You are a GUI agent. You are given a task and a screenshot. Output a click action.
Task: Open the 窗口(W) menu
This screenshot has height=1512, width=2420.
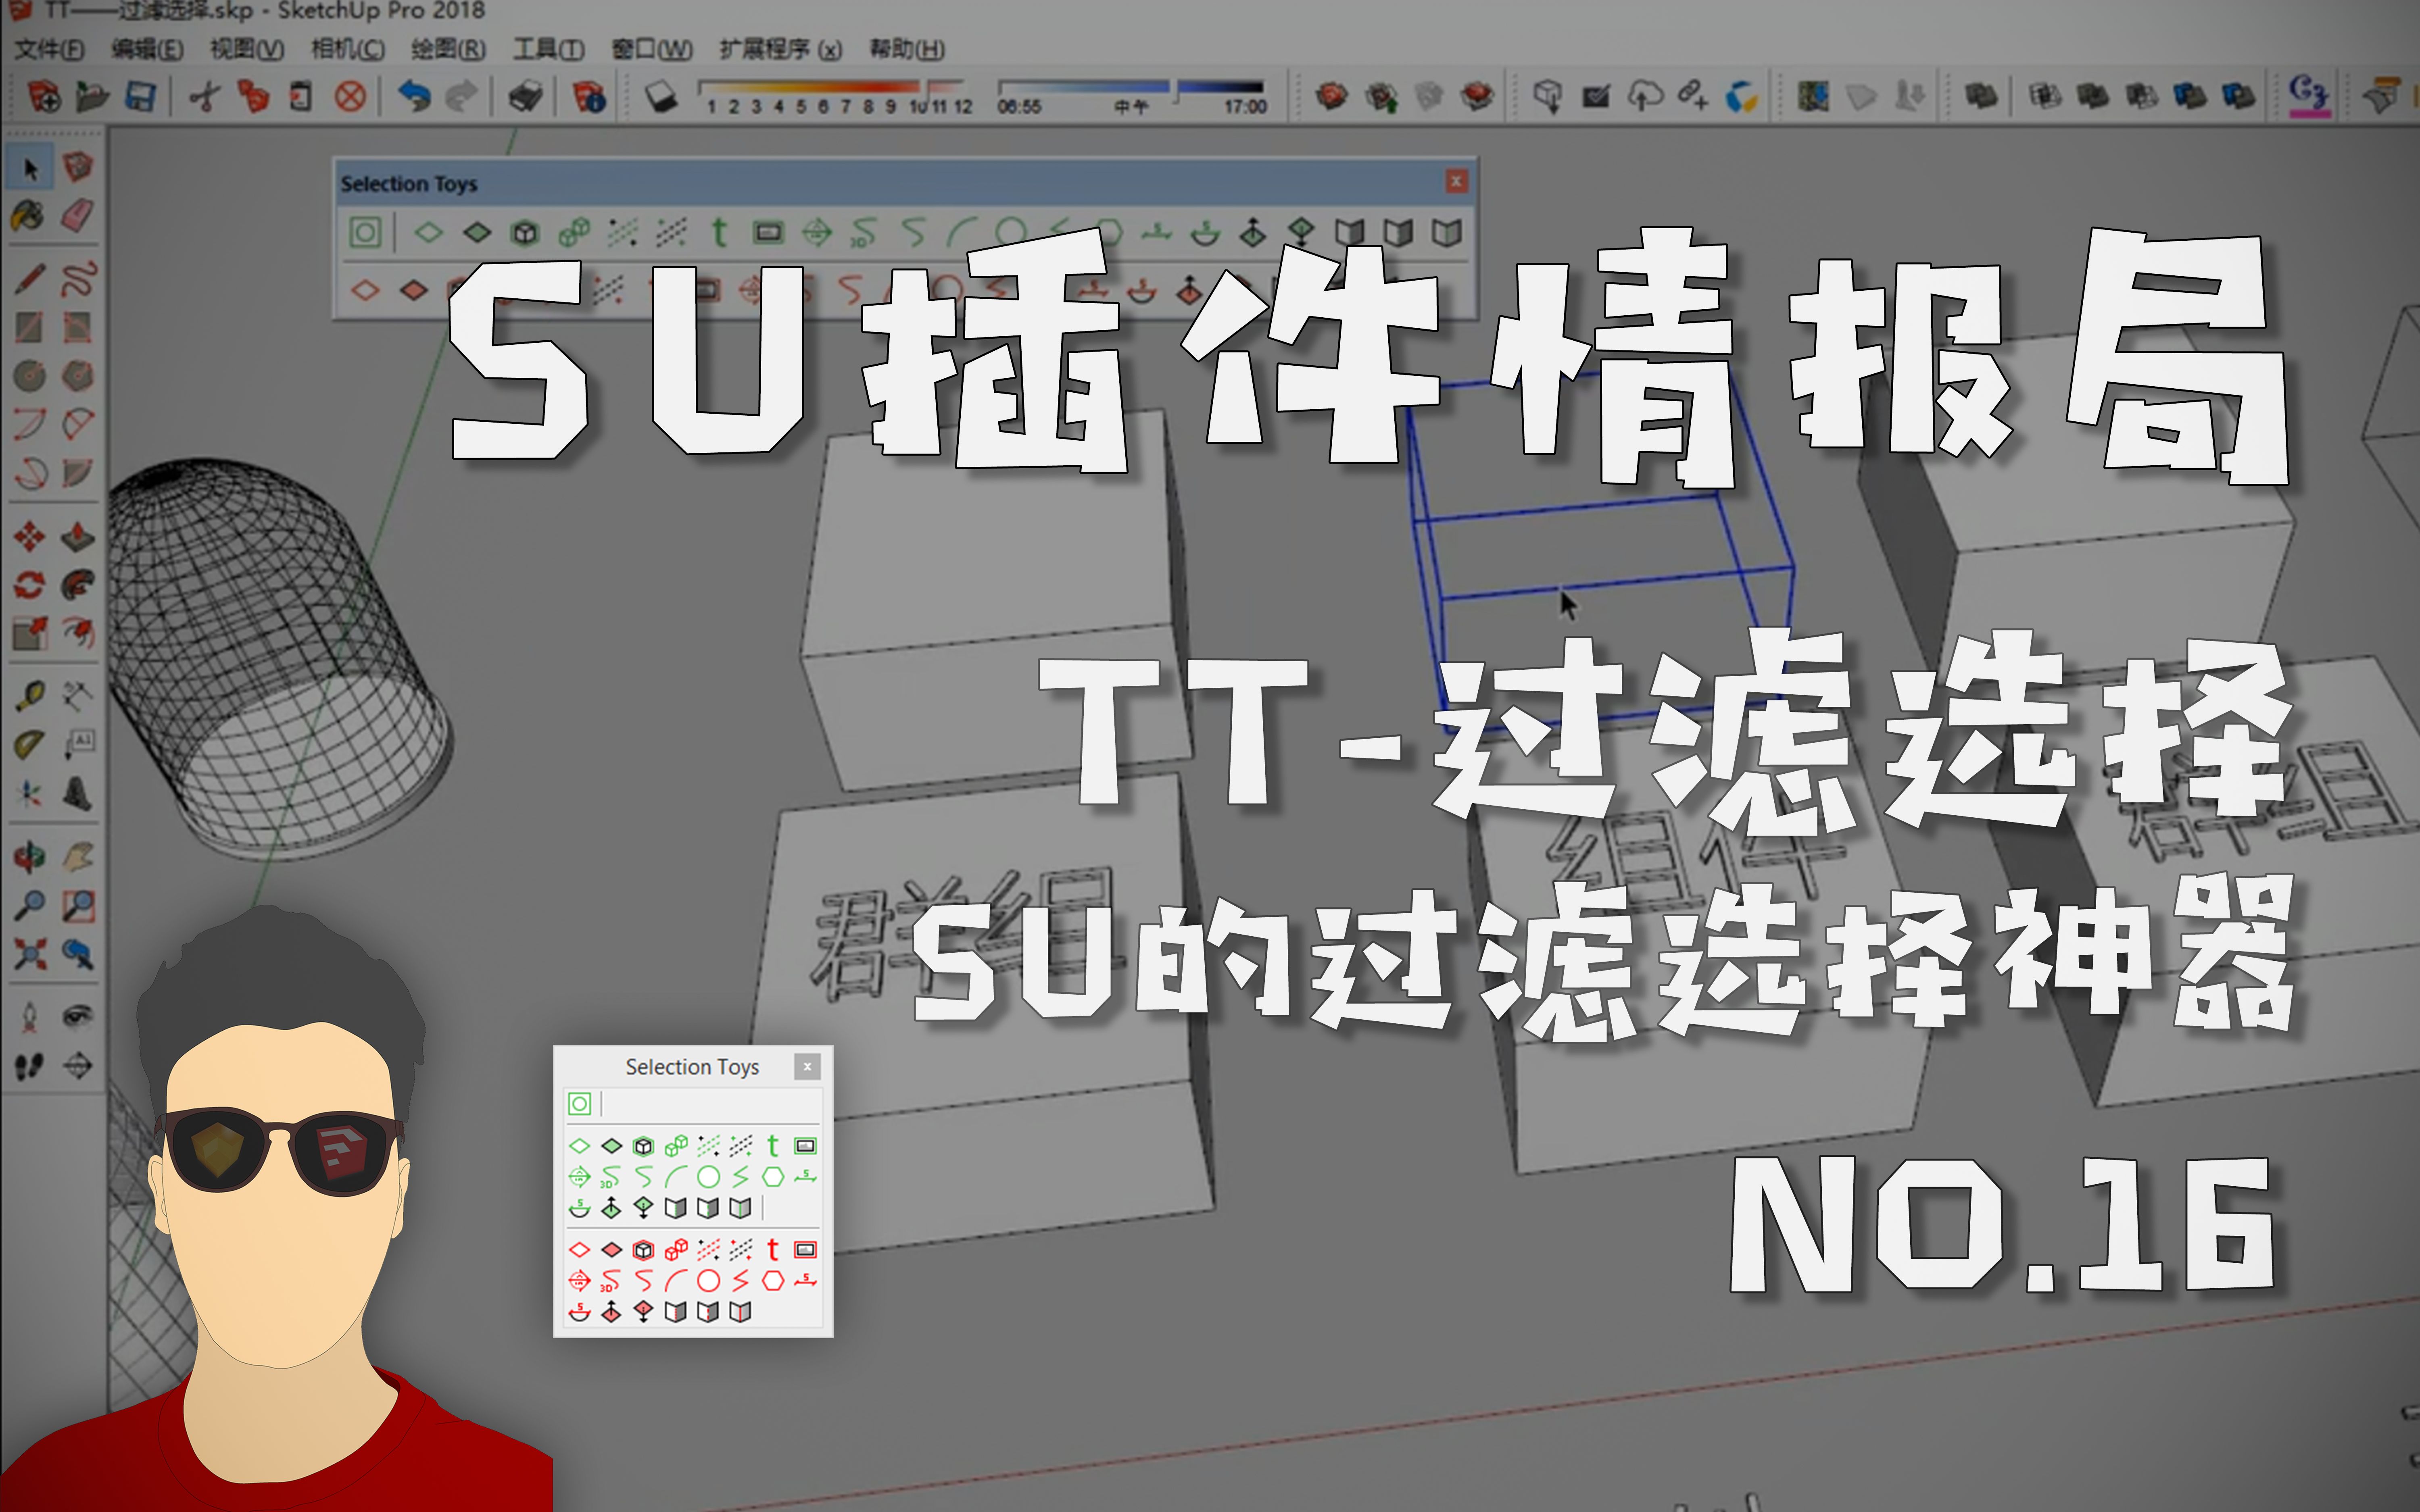point(652,49)
